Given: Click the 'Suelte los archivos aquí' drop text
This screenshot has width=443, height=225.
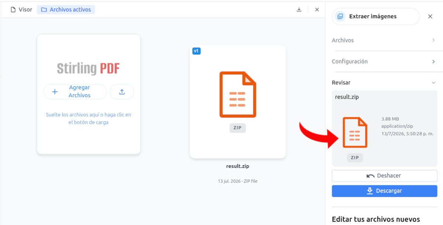Looking at the screenshot, I should pyautogui.click(x=89, y=119).
